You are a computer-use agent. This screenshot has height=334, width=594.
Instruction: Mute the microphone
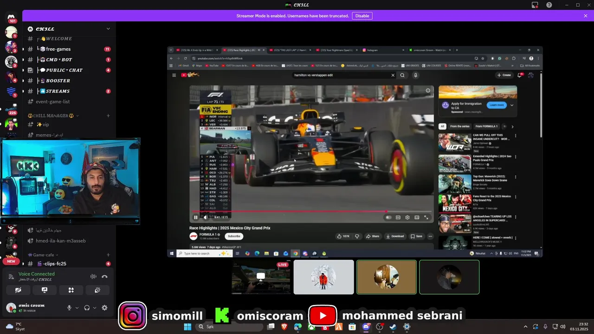[x=69, y=308]
